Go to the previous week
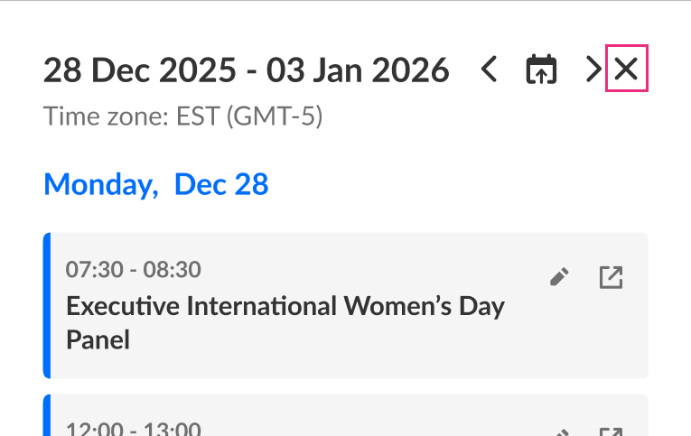The image size is (691, 436). pos(489,70)
